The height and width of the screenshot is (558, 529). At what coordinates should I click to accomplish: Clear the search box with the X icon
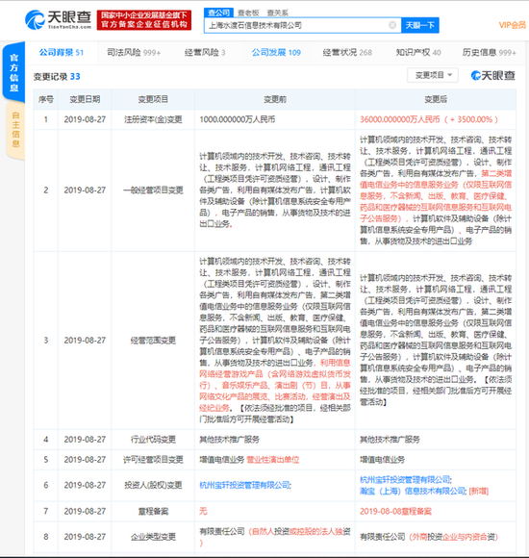pos(392,25)
